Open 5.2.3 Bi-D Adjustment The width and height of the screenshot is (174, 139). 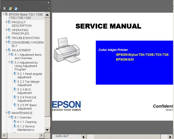pos(25,91)
